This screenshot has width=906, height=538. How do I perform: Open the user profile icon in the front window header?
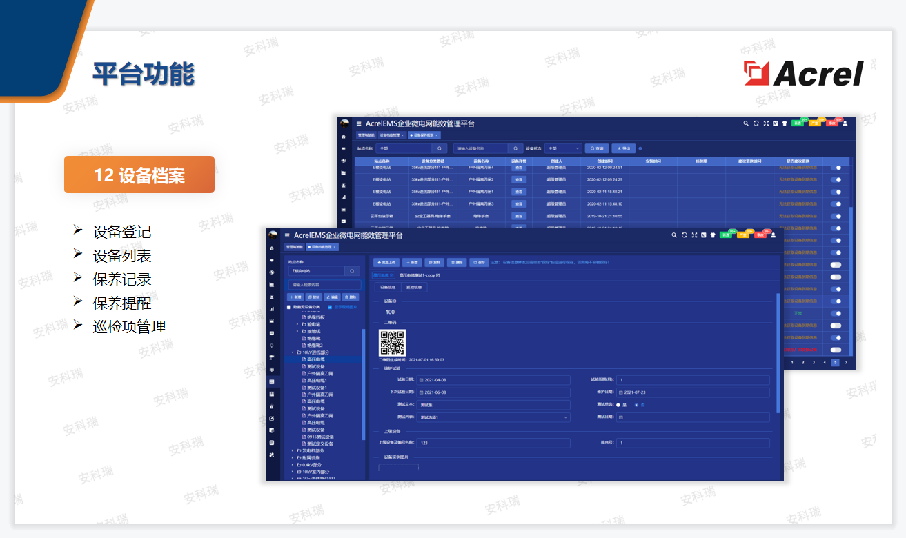[x=774, y=235]
